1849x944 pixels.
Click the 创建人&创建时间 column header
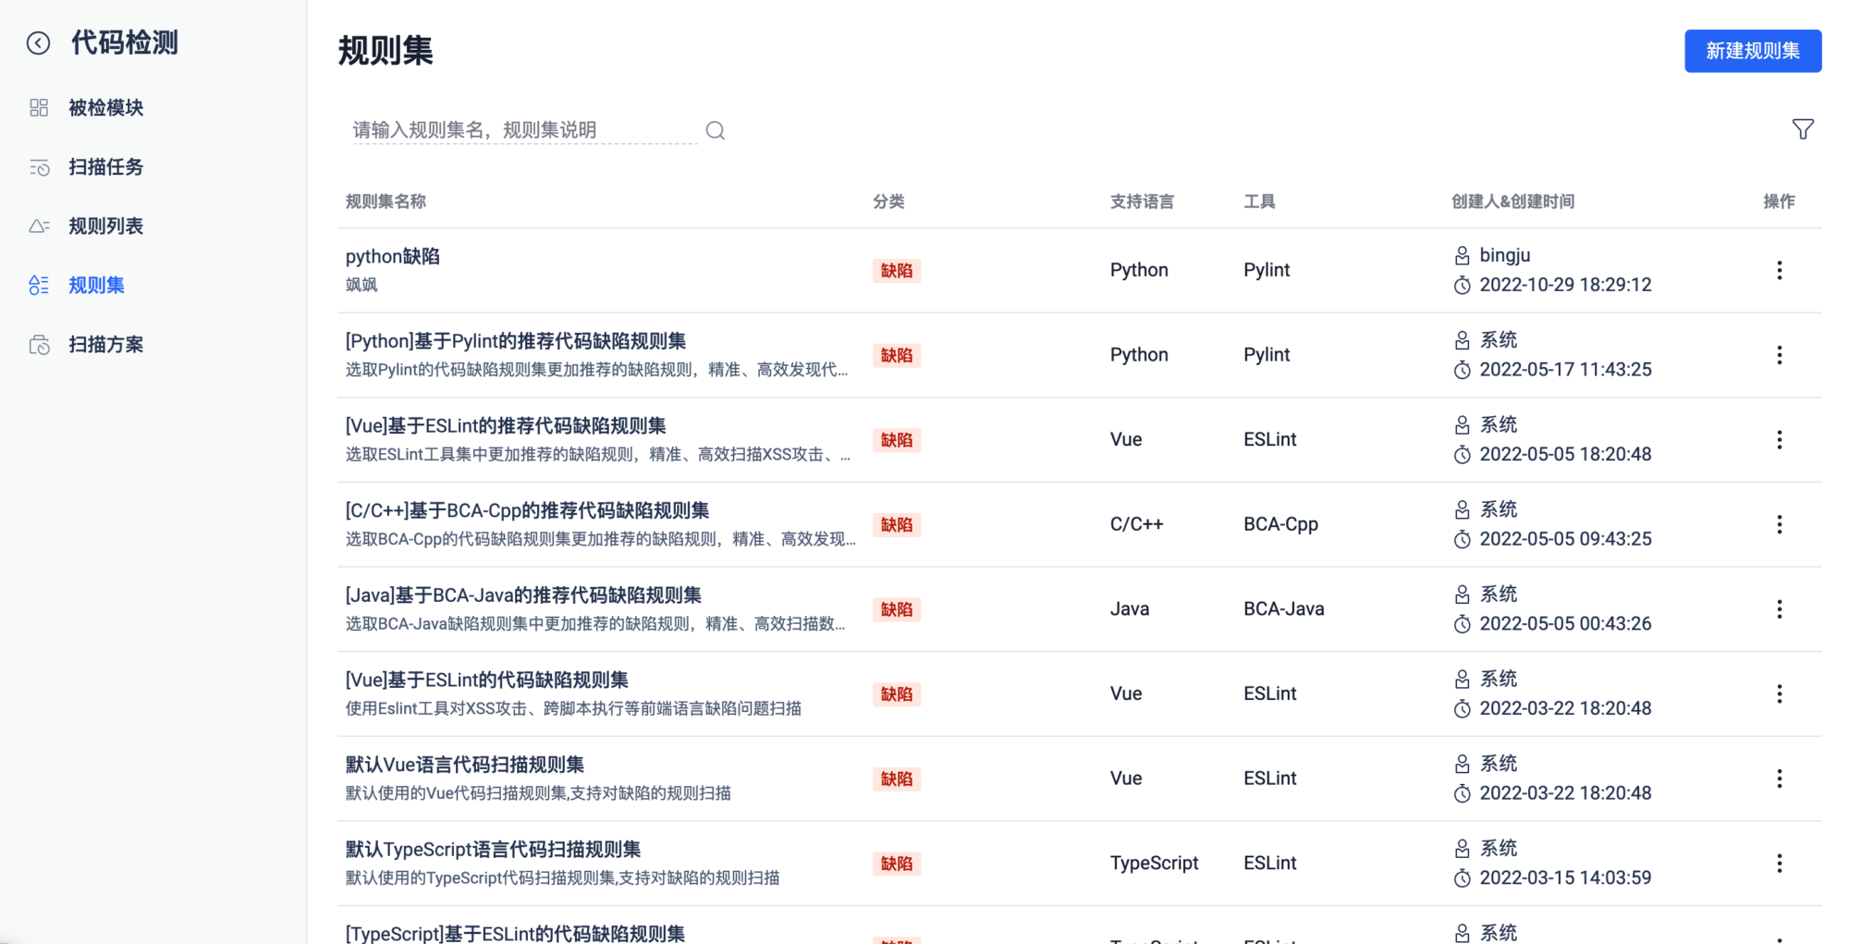pyautogui.click(x=1512, y=202)
